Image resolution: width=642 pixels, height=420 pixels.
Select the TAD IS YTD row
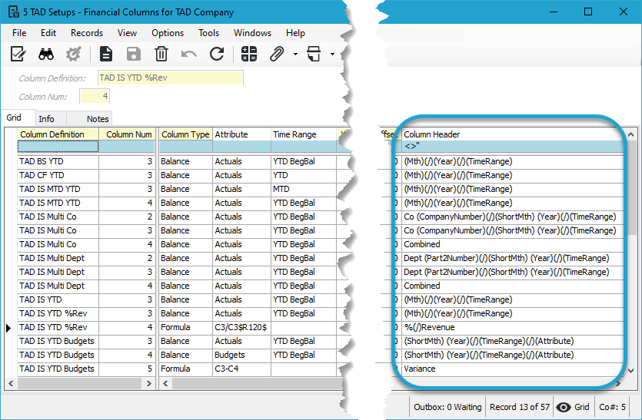tap(58, 299)
